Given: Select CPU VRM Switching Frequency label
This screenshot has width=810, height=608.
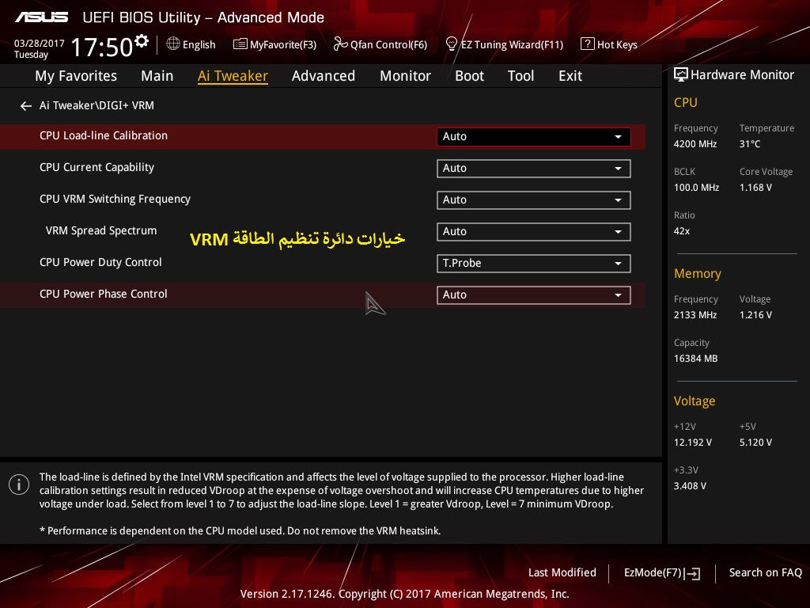Looking at the screenshot, I should coord(115,199).
